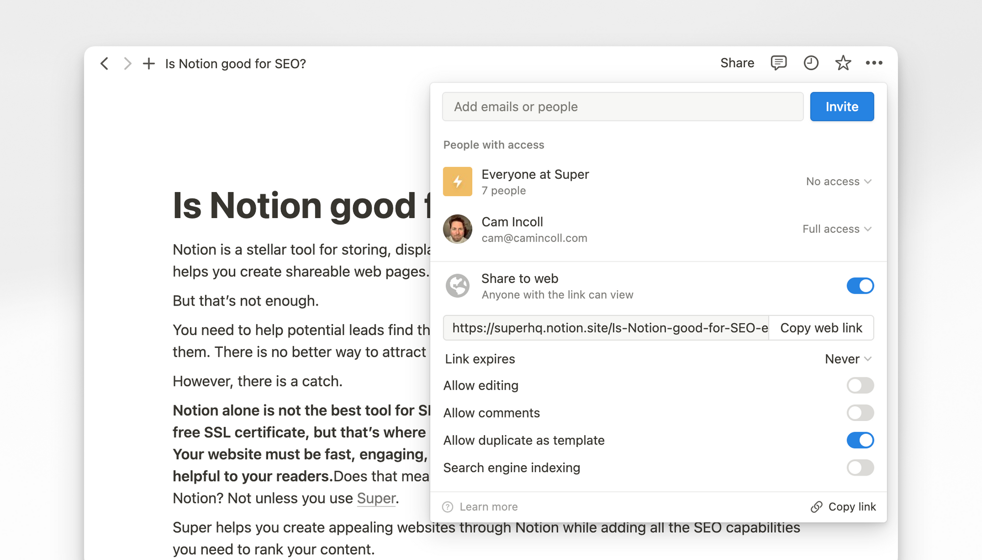The height and width of the screenshot is (560, 982).
Task: Focus the Add emails or people field
Action: (x=623, y=107)
